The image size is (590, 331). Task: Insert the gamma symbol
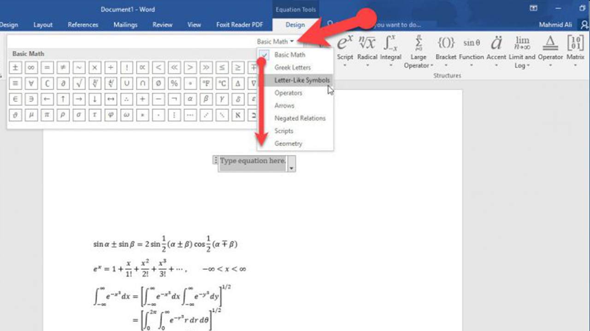[x=221, y=99]
